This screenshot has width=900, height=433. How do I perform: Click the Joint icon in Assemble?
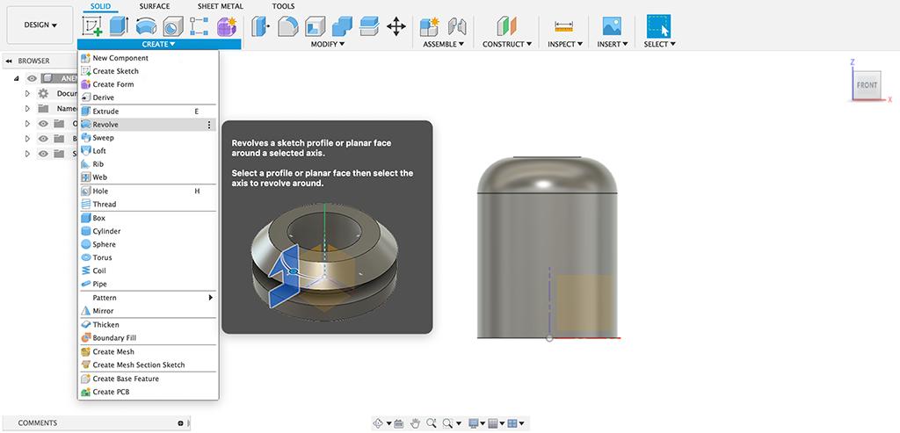(457, 26)
